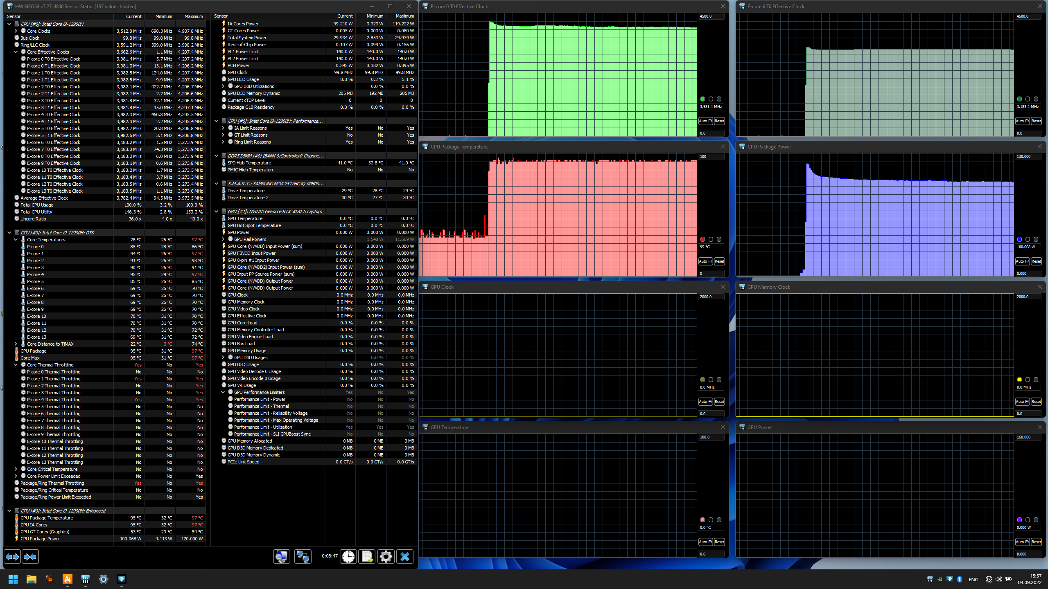
Task: Click the blue X close sensors icon
Action: (405, 556)
